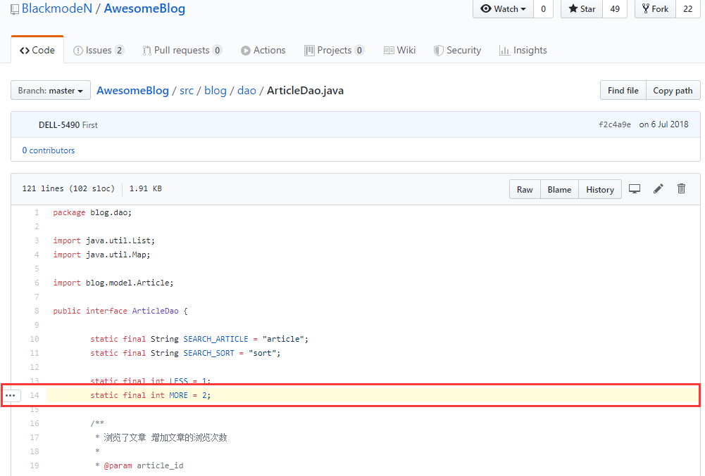Go to BlackmodeN user profile
The image size is (705, 476).
tap(56, 8)
